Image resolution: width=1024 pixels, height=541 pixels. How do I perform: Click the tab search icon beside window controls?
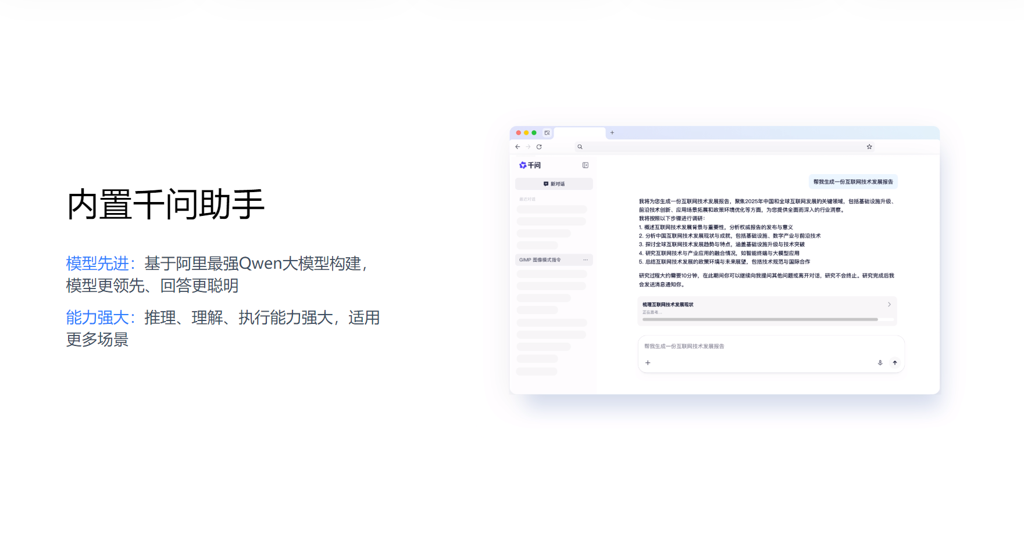pos(547,133)
